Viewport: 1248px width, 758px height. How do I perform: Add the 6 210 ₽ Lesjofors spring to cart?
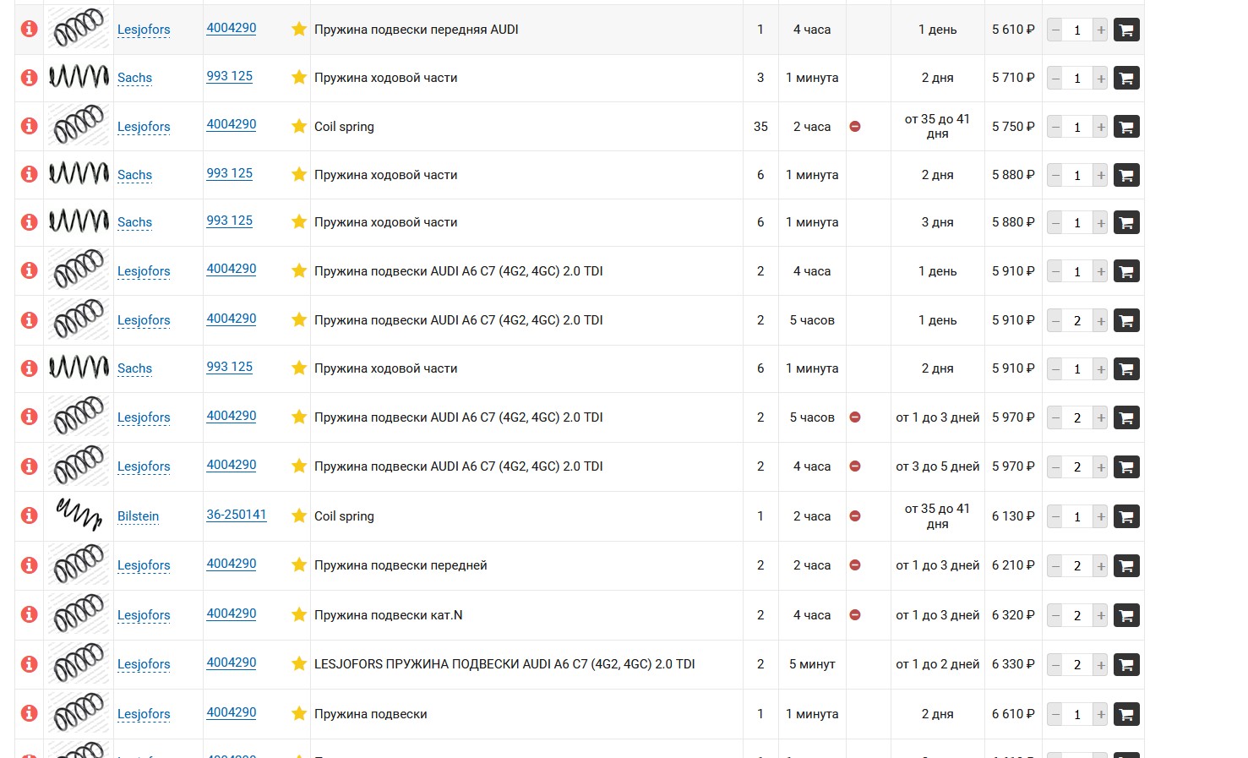point(1126,565)
